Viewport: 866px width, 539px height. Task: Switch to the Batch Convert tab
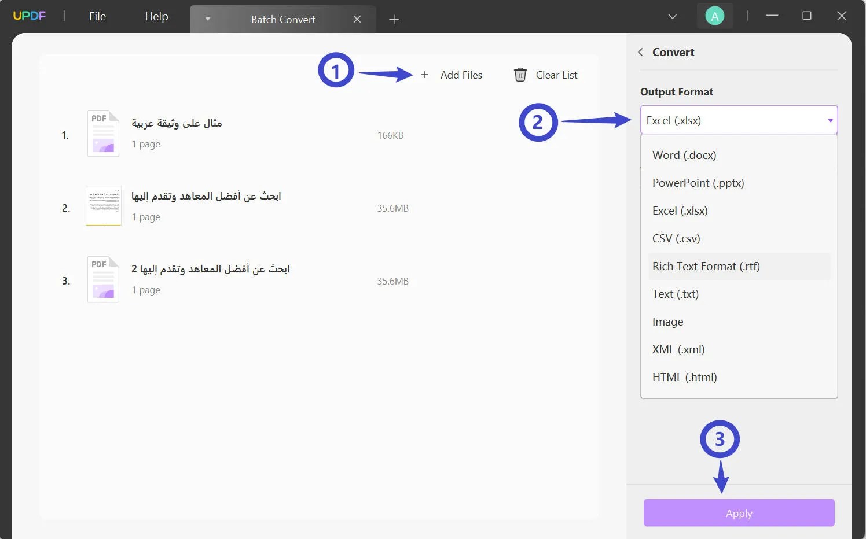(283, 19)
